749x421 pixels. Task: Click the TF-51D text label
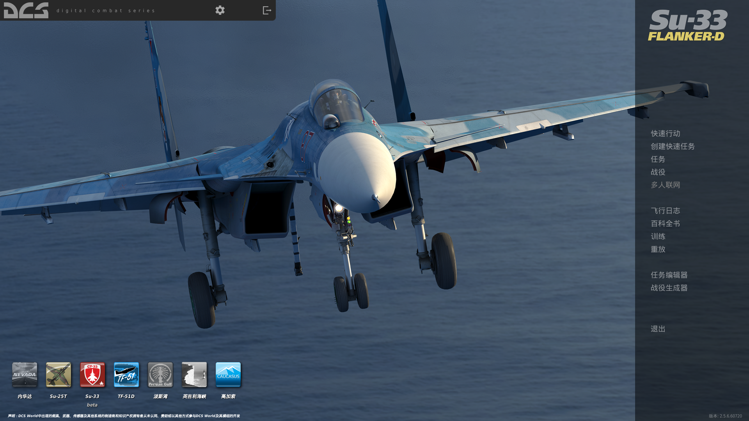tap(126, 396)
